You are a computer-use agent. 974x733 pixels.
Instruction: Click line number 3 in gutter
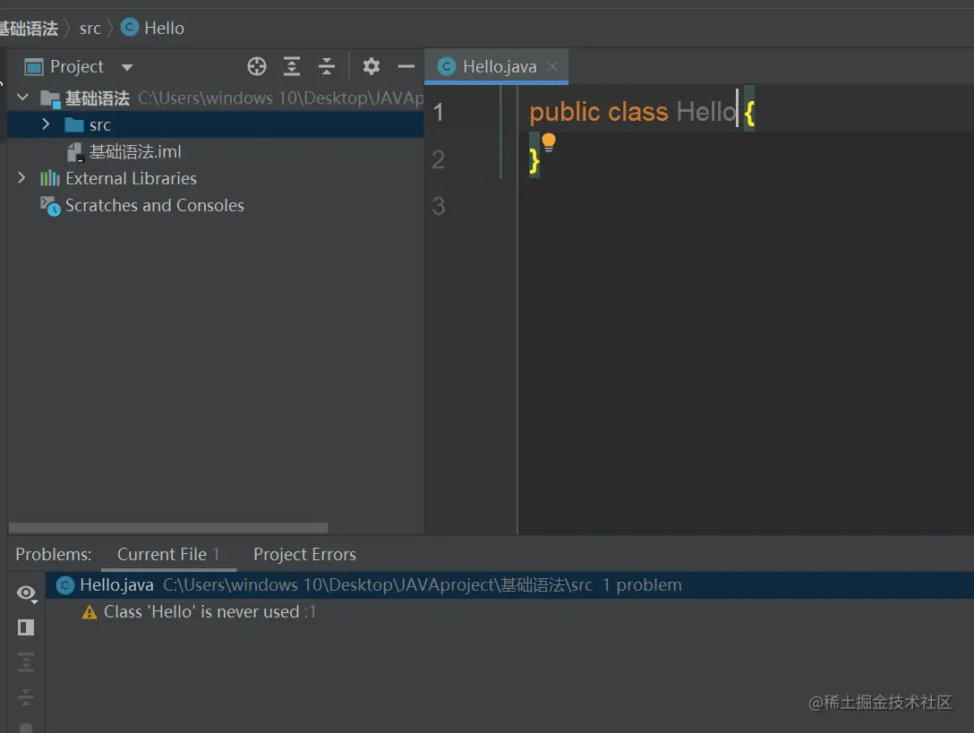tap(439, 206)
